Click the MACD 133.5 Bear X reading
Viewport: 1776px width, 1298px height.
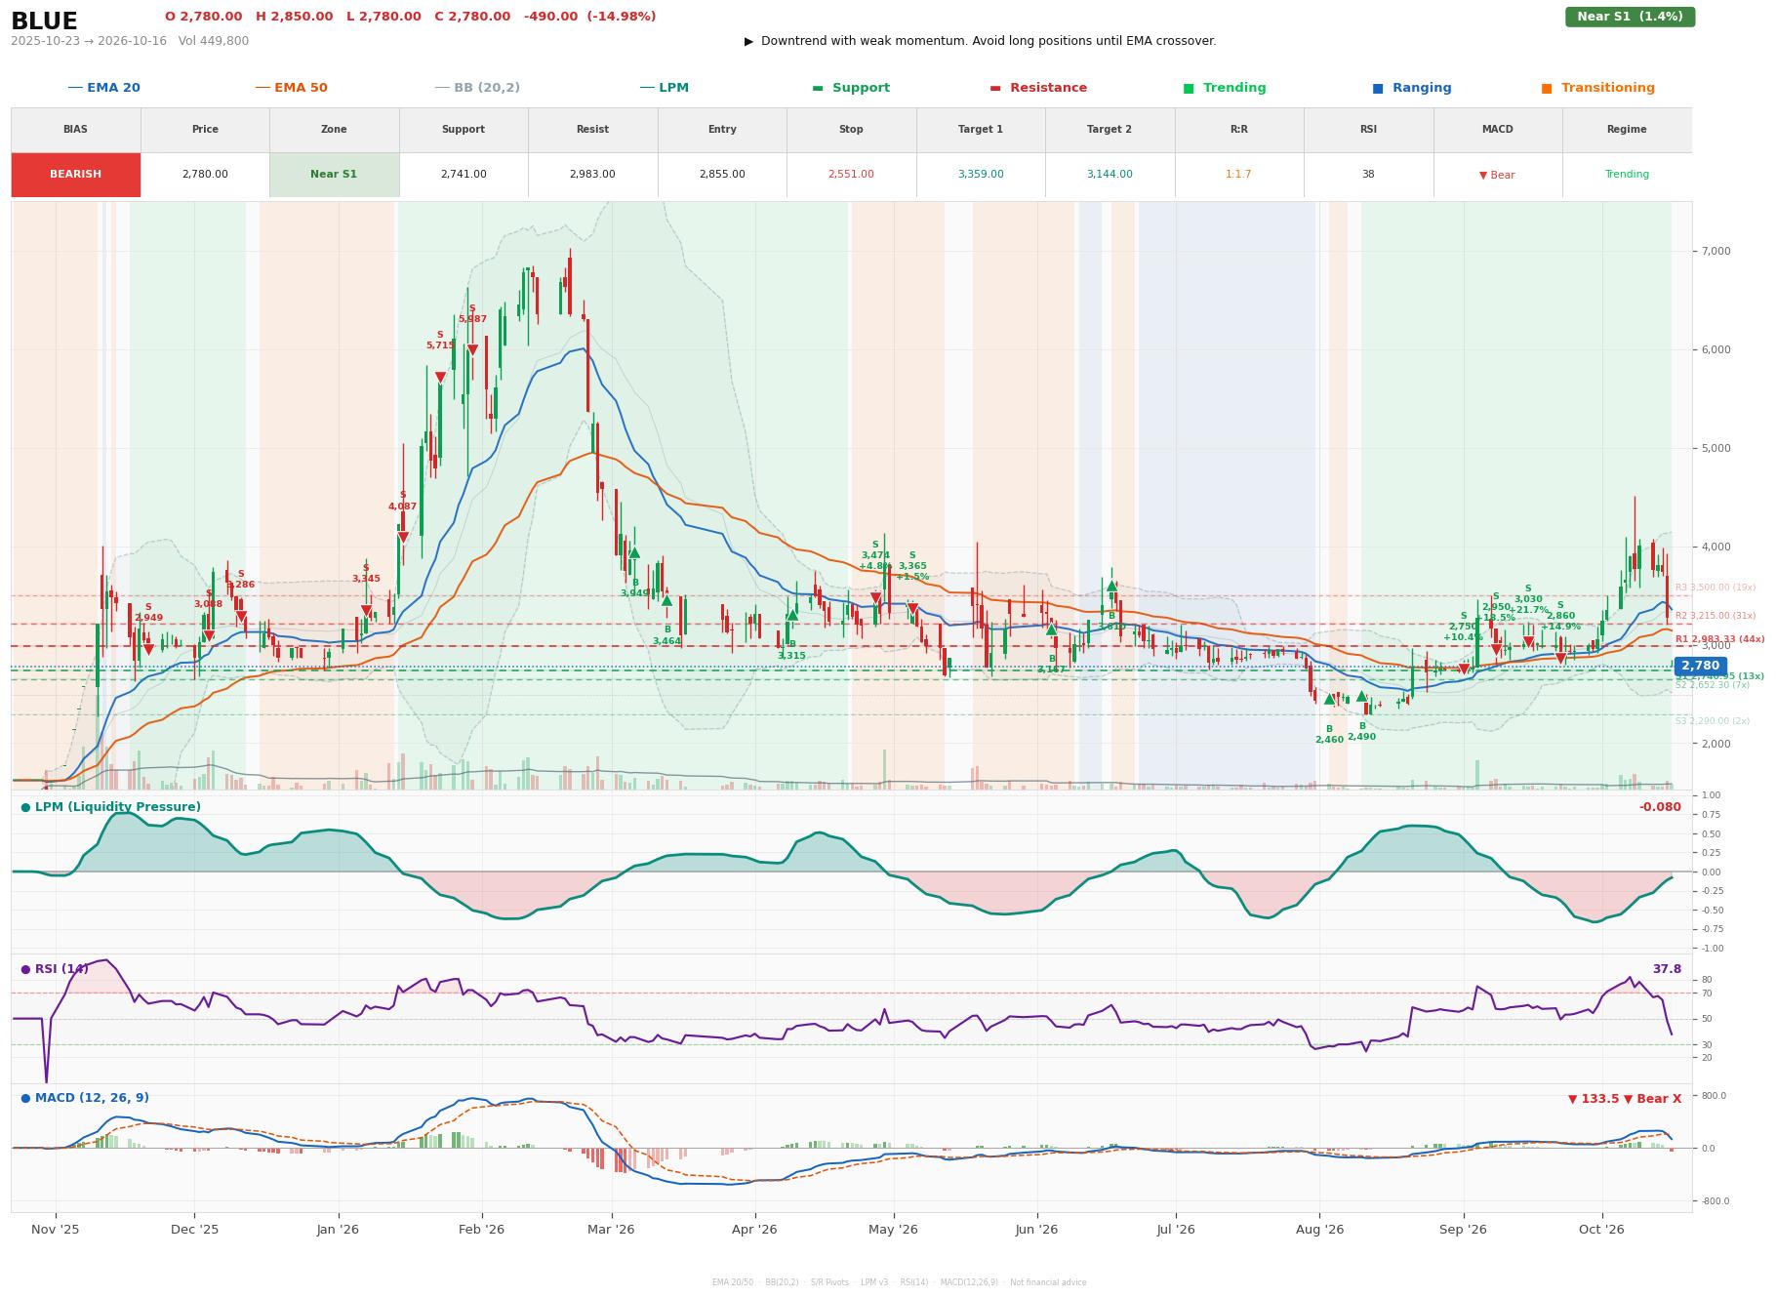click(x=1625, y=1099)
